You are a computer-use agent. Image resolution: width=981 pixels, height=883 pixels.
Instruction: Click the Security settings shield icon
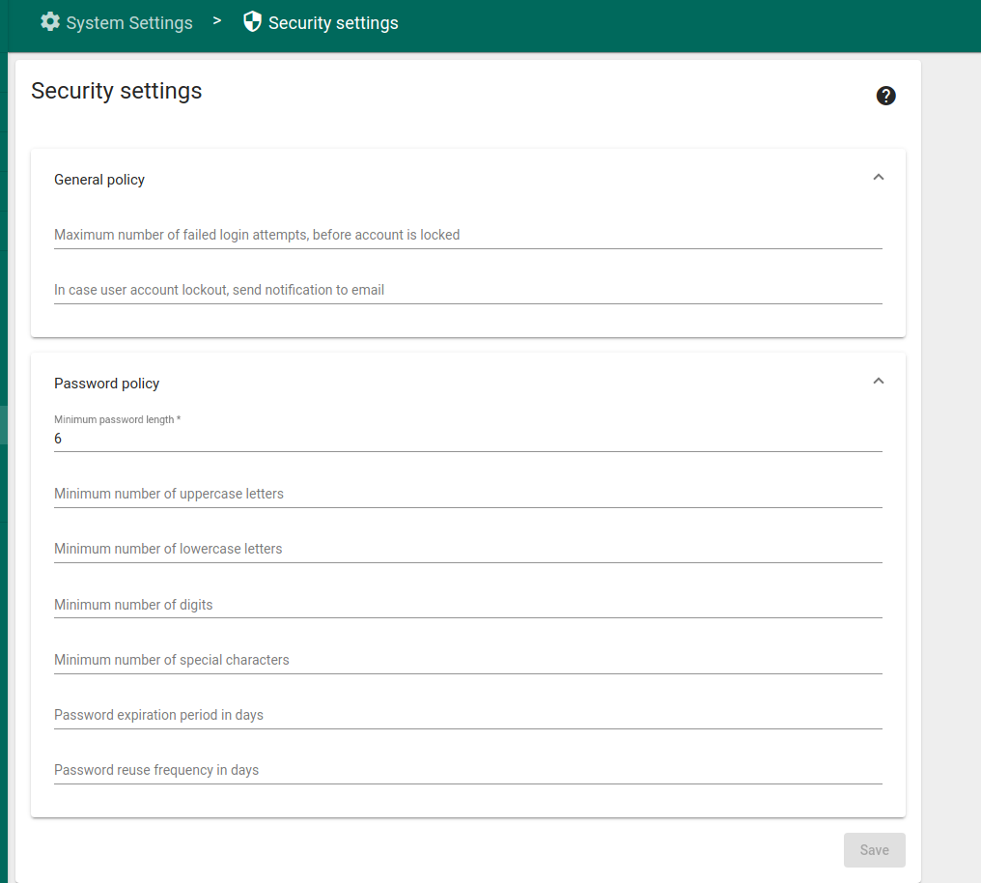click(252, 21)
